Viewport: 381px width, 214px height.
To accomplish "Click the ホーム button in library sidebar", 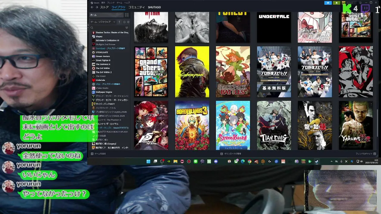I will pyautogui.click(x=106, y=15).
